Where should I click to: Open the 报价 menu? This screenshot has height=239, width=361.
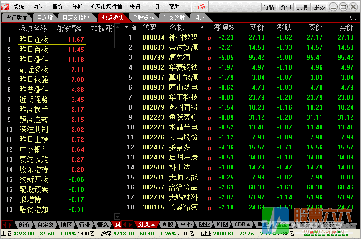pyautogui.click(x=57, y=7)
